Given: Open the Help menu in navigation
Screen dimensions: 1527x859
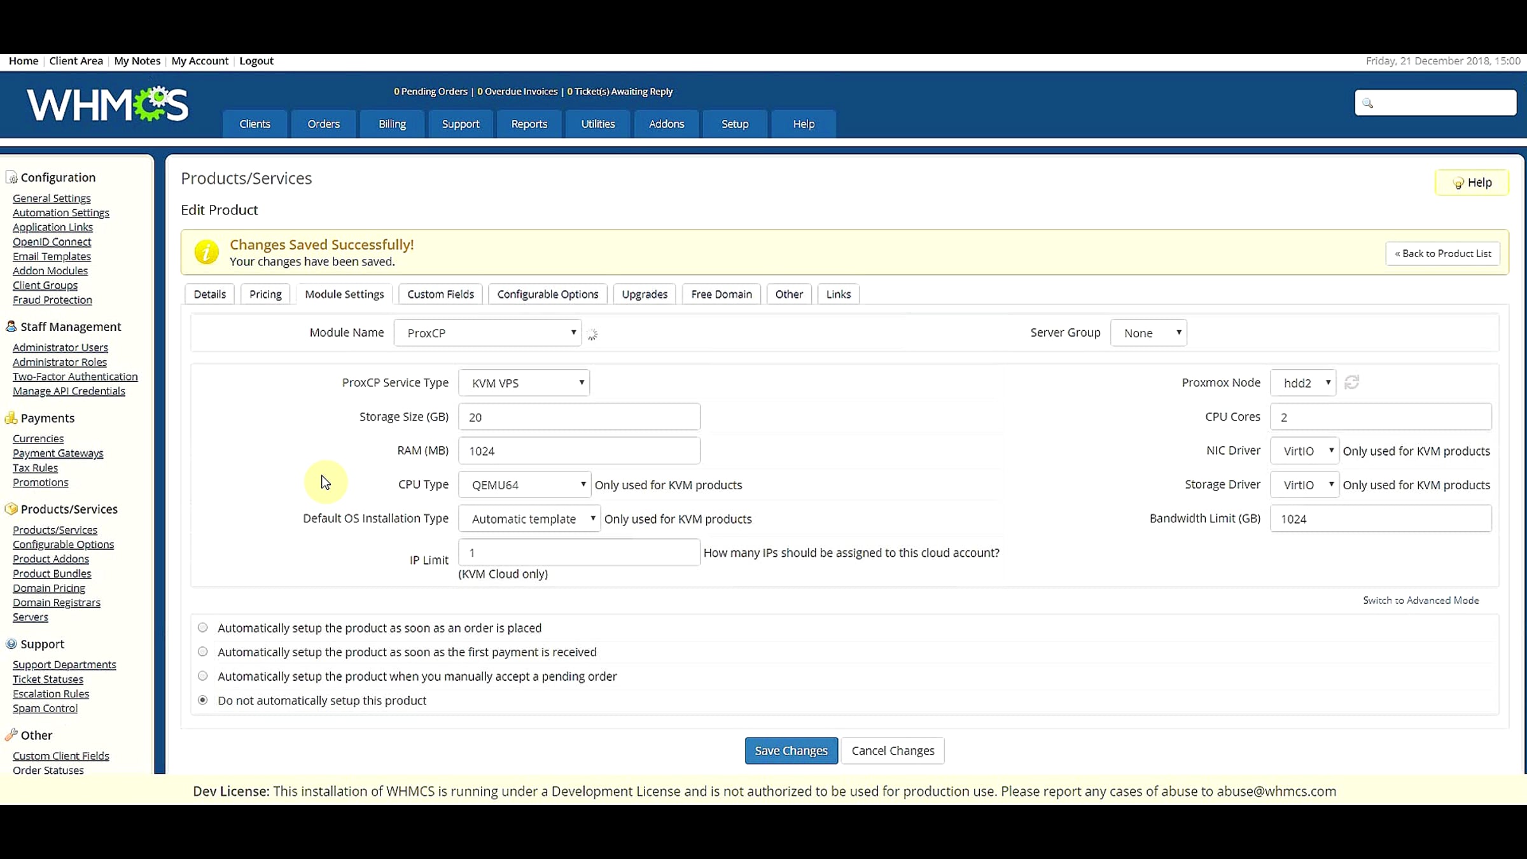Looking at the screenshot, I should coord(804,124).
